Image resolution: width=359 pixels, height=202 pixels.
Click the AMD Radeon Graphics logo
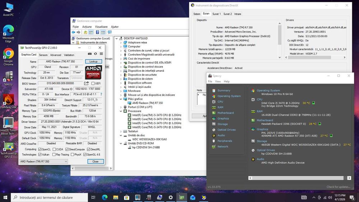click(x=93, y=72)
